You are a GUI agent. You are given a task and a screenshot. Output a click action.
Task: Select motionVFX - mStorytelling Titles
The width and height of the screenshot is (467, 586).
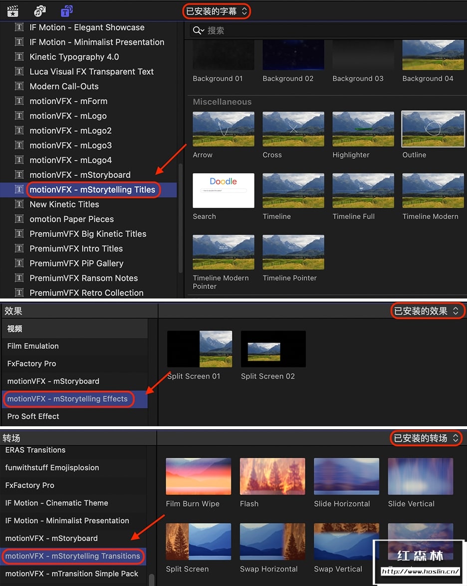(92, 190)
